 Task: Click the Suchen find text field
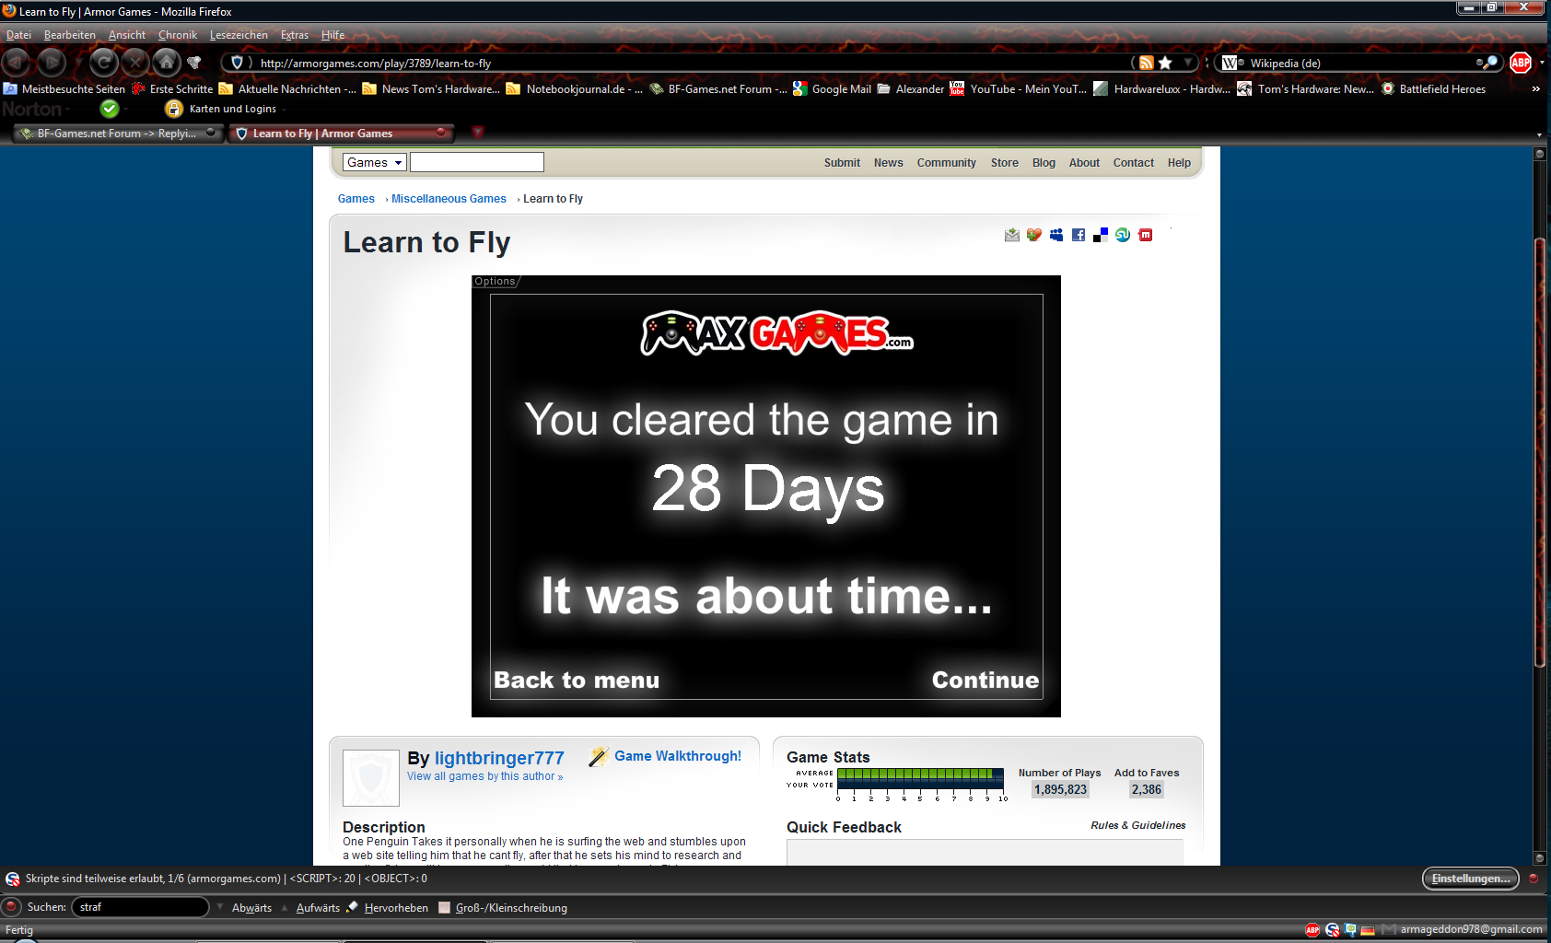(x=140, y=907)
